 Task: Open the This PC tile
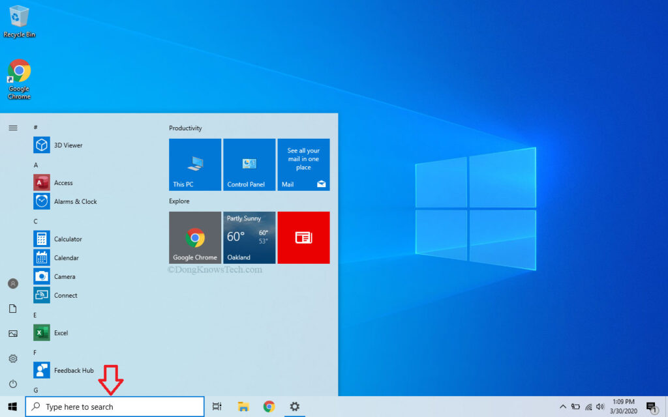[194, 164]
